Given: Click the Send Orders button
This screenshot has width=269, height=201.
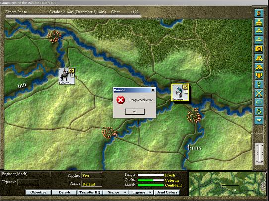Looking at the screenshot, I should pyautogui.click(x=167, y=192).
